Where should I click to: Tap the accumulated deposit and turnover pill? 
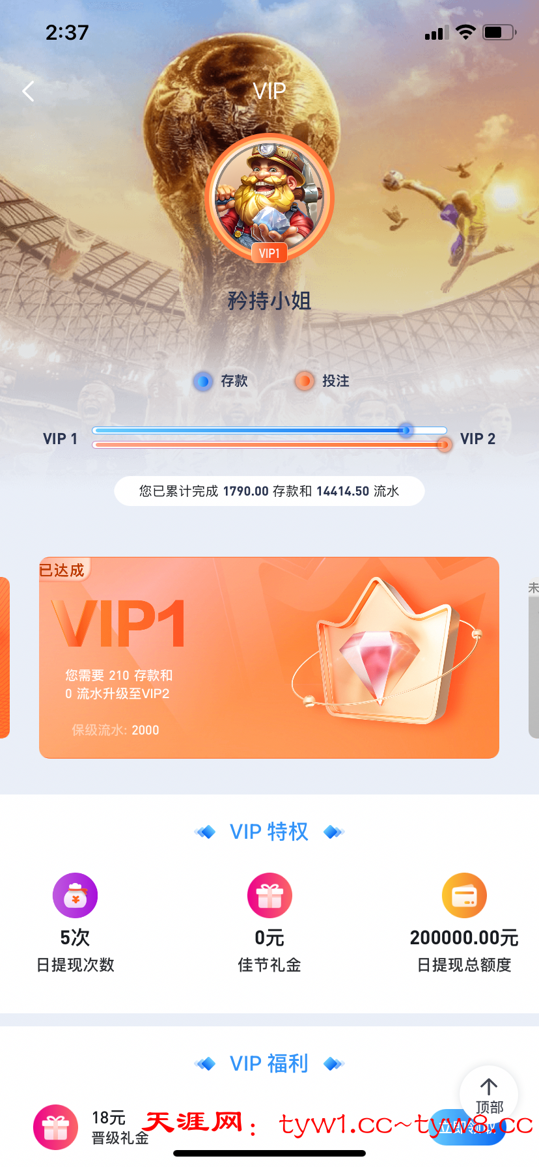[269, 491]
